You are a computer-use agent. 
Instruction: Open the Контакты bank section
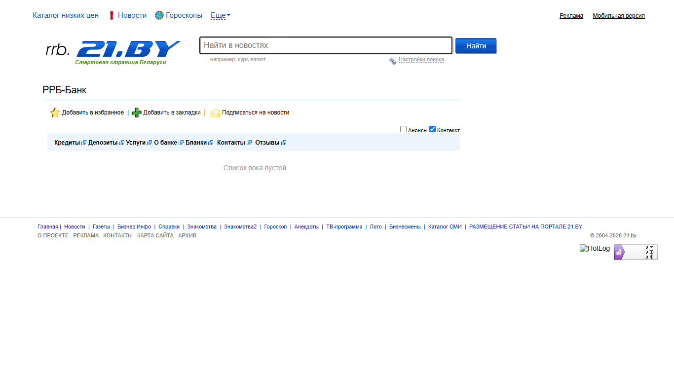[231, 143]
